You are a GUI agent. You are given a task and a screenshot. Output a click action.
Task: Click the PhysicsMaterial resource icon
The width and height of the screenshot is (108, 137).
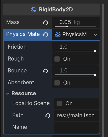[58, 34]
